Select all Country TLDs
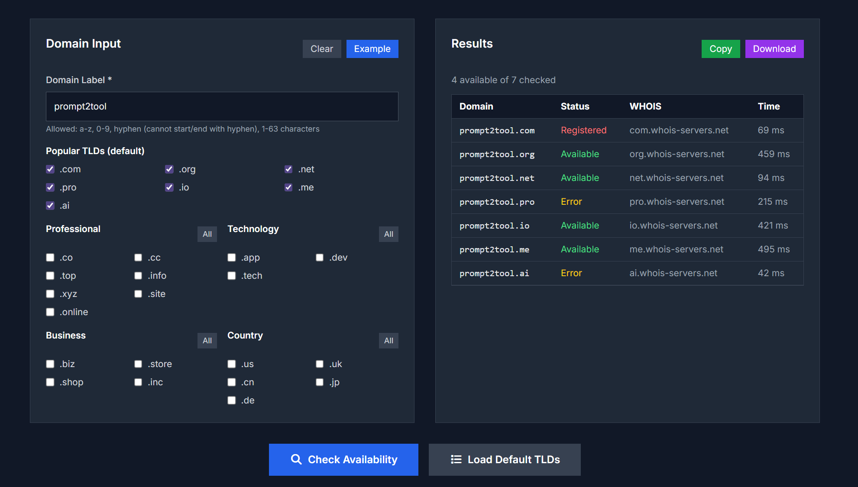The width and height of the screenshot is (858, 487). (x=389, y=341)
